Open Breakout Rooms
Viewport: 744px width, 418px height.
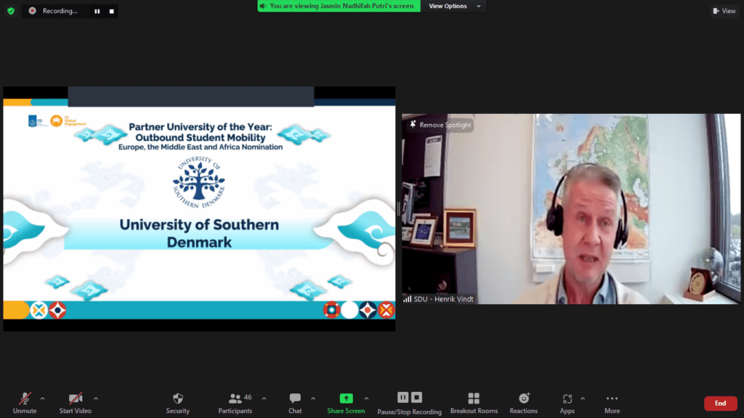coord(474,398)
